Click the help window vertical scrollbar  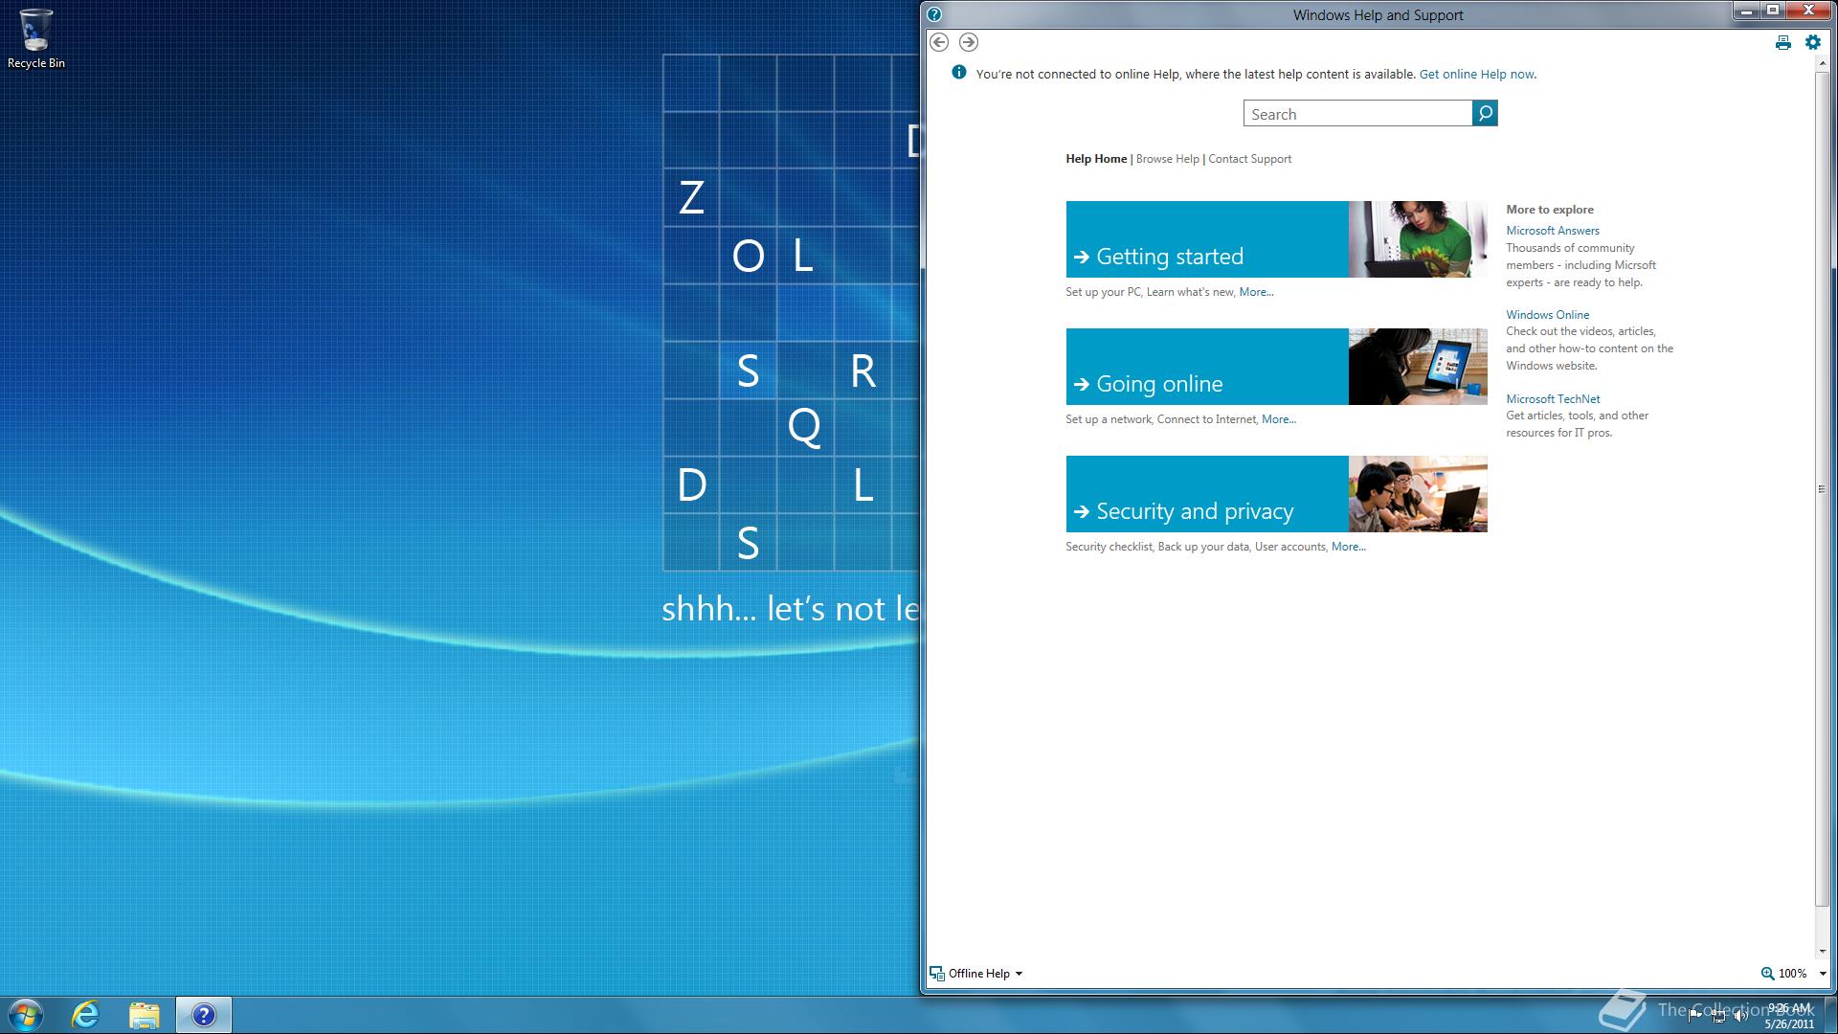(1821, 488)
